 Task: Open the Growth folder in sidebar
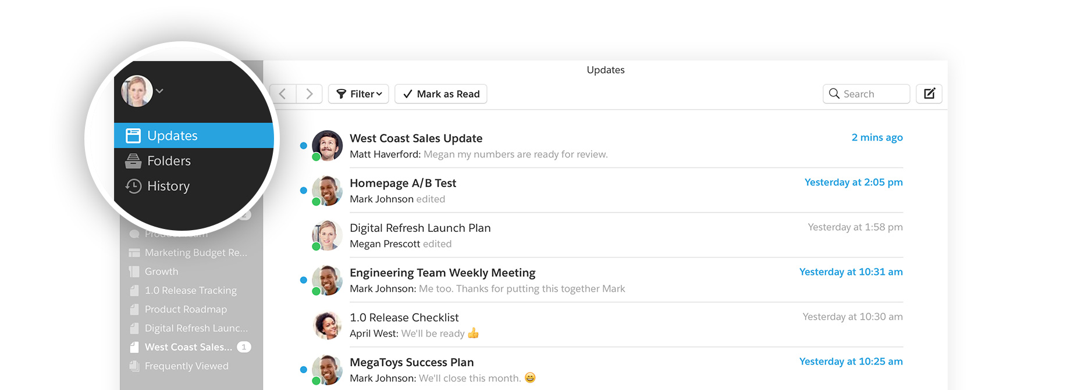point(161,271)
